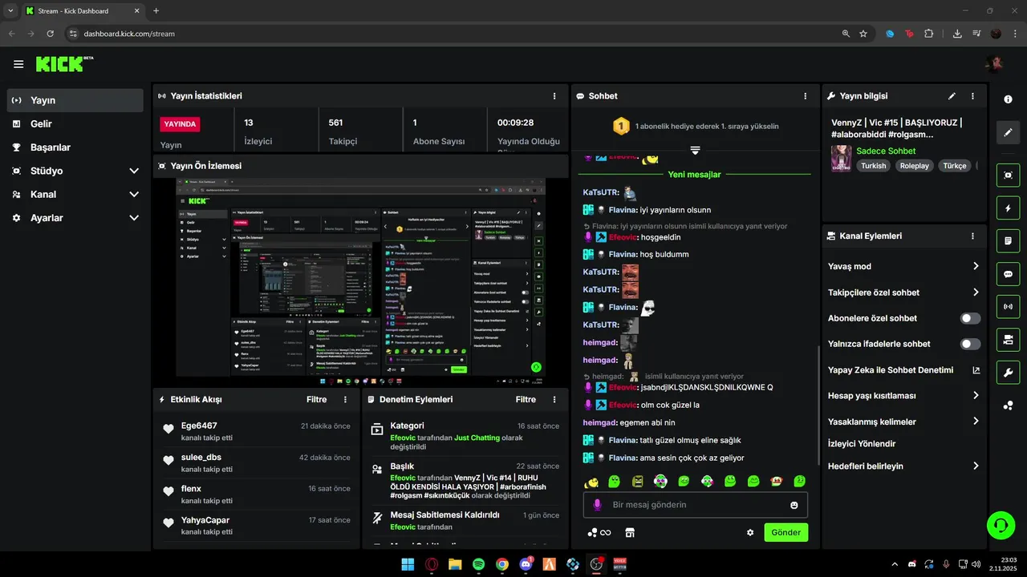Open the hamburger navigation menu
Image resolution: width=1027 pixels, height=577 pixels.
coord(18,64)
